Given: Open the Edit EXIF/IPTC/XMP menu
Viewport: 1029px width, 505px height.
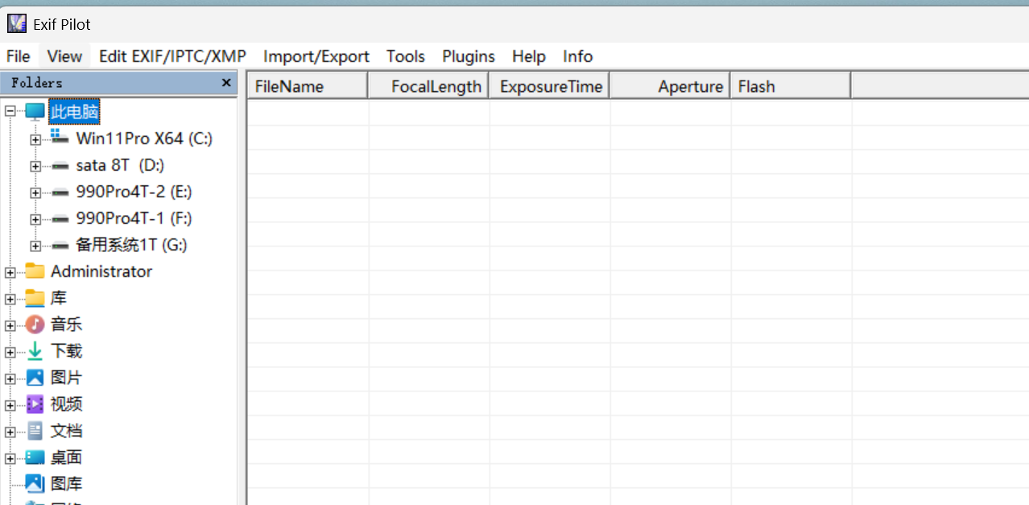Looking at the screenshot, I should click(171, 56).
